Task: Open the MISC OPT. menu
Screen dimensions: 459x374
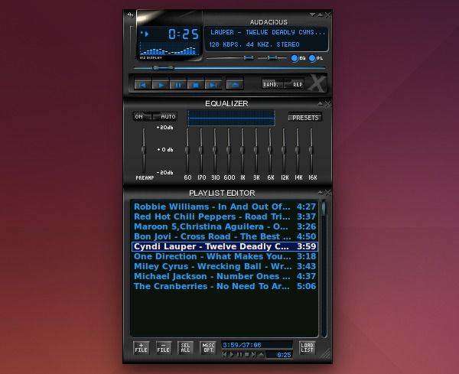Action: [x=208, y=348]
